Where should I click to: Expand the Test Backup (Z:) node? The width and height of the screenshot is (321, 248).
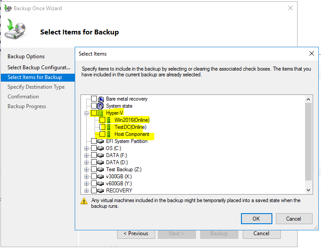pos(86,169)
